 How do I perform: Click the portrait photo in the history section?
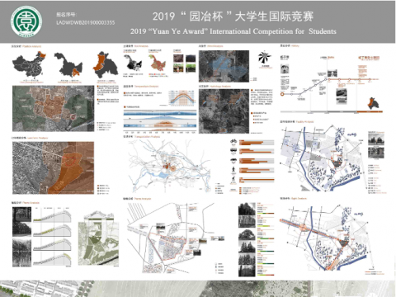pyautogui.click(x=285, y=68)
